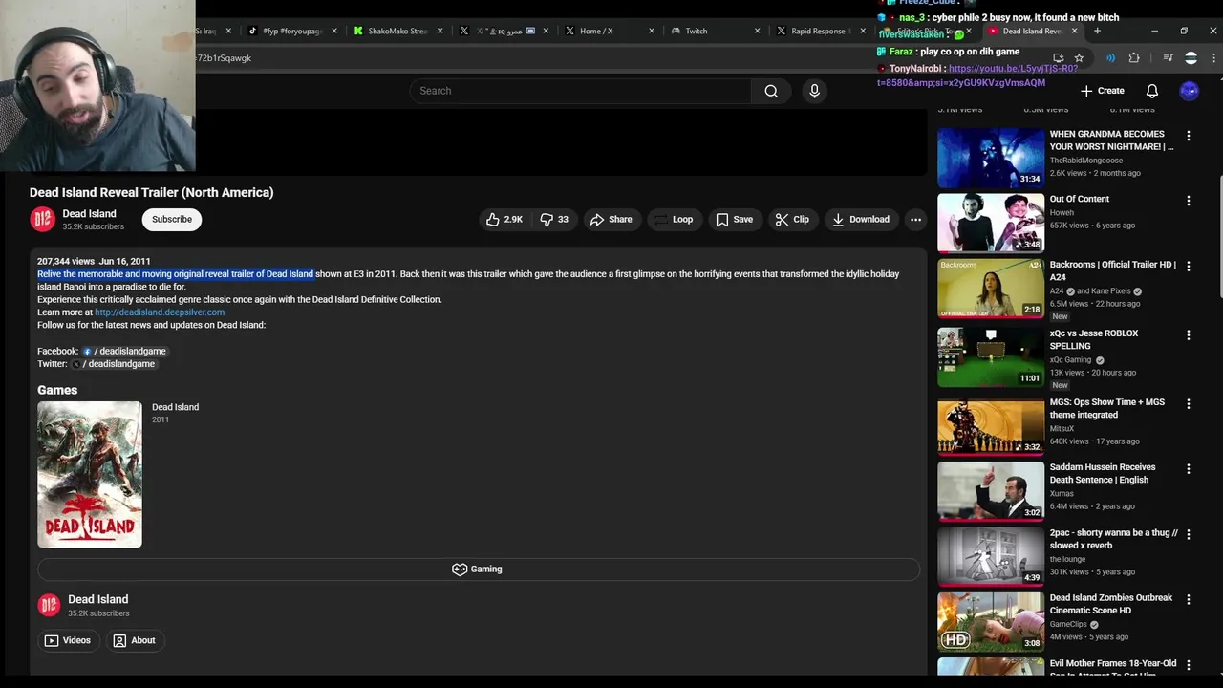Close the Home / X tab
This screenshot has width=1223, height=688.
click(652, 31)
